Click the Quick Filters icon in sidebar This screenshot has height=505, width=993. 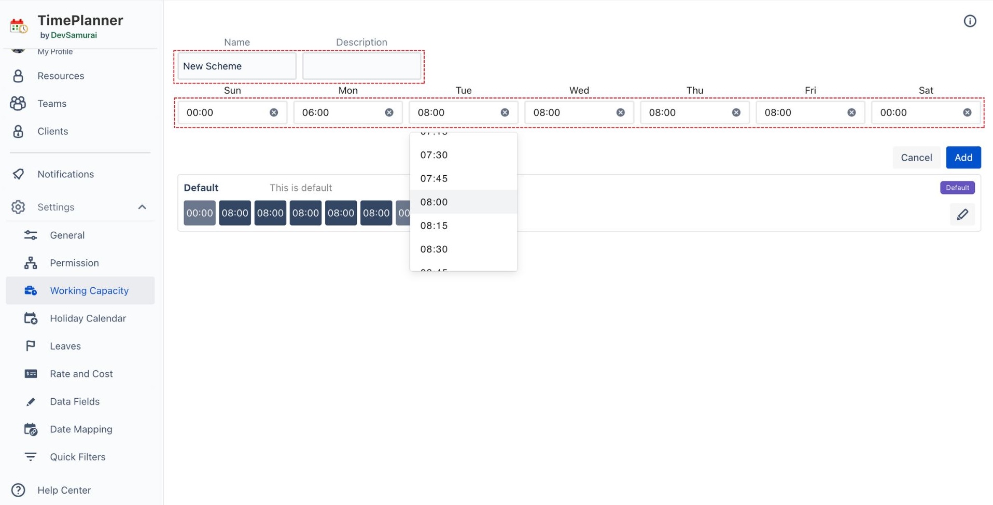pos(31,457)
